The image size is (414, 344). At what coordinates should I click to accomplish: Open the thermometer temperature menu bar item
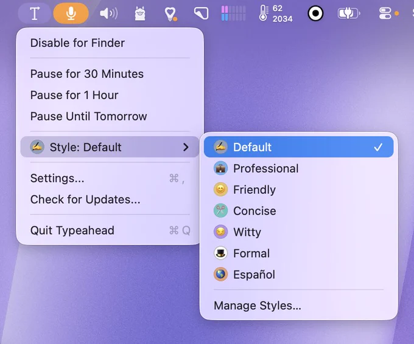[x=276, y=13]
